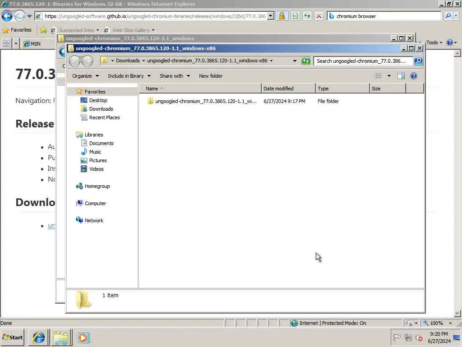This screenshot has width=462, height=347.
Task: Click Stop red X icon in IE
Action: [319, 16]
